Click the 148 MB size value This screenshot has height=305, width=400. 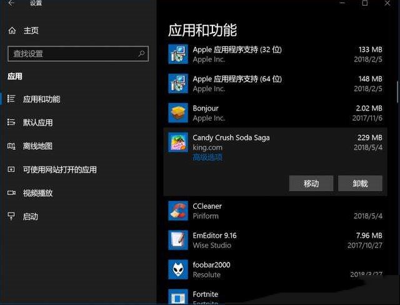pos(371,79)
